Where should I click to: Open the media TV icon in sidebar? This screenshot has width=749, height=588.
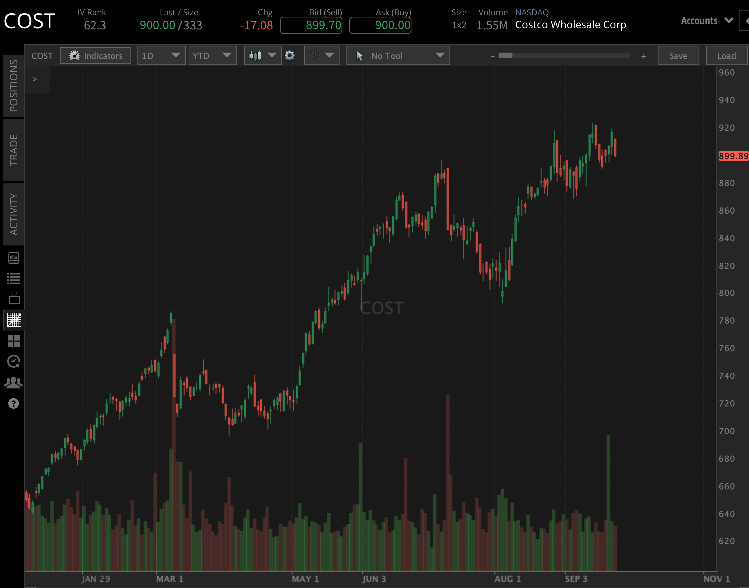(x=14, y=299)
